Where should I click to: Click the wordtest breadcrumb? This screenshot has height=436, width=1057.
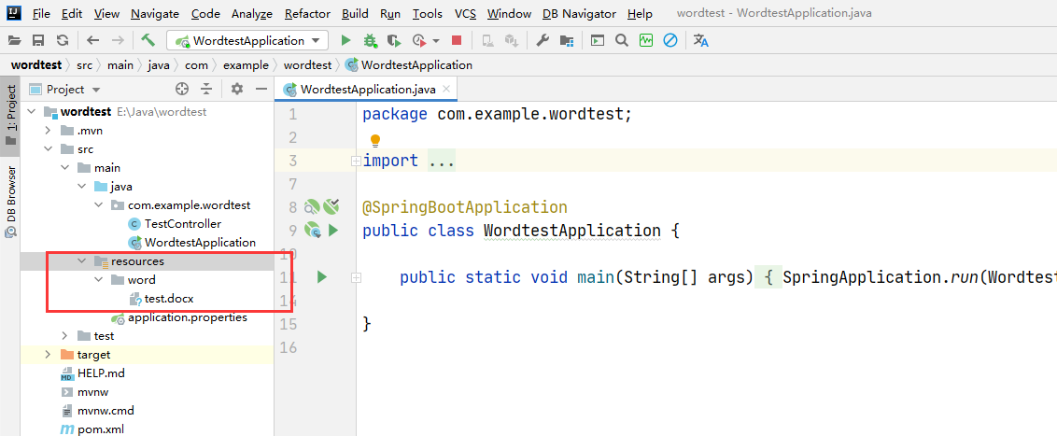coord(307,65)
